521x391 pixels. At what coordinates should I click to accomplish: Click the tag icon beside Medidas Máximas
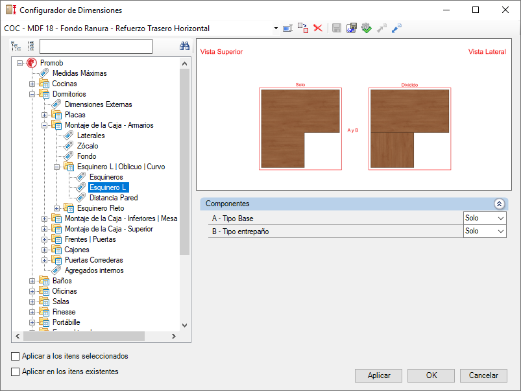(x=44, y=73)
